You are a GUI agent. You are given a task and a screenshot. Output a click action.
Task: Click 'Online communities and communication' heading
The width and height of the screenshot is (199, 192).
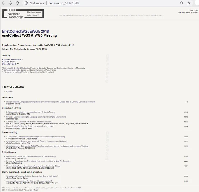click(22, 172)
